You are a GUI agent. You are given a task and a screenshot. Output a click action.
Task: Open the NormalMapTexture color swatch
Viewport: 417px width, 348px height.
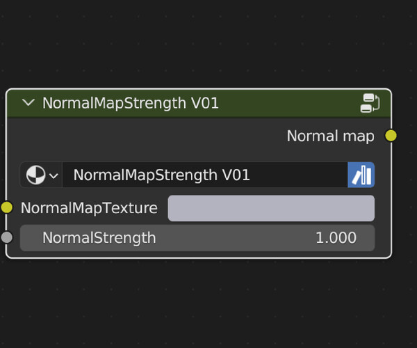(271, 208)
